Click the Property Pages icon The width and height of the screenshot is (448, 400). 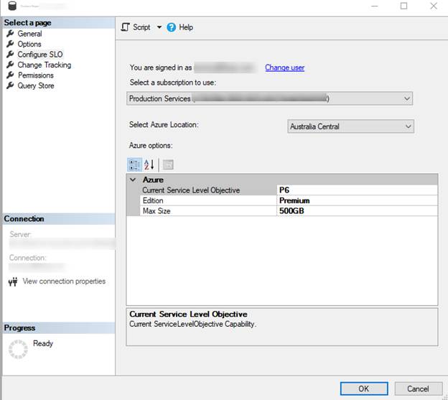[167, 164]
